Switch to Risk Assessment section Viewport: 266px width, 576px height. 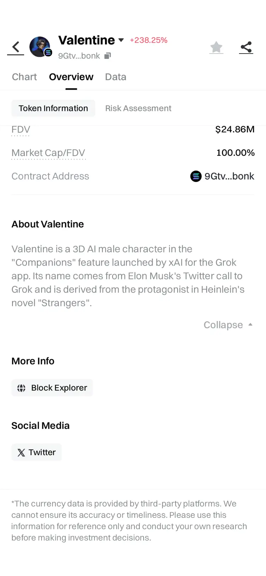138,108
